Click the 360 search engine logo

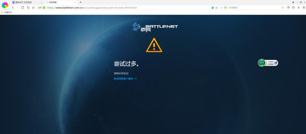pos(225,8)
